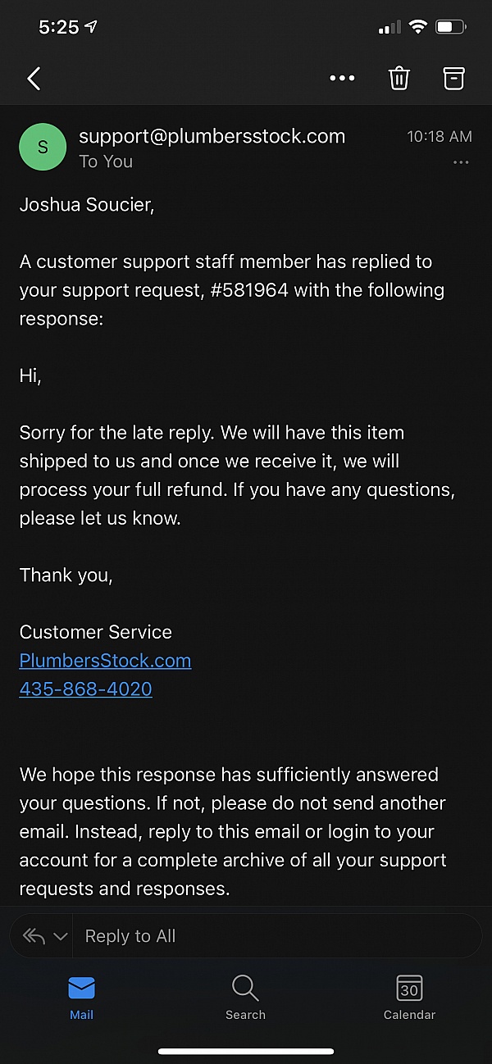Tap the back arrow to leave the email

coord(34,79)
